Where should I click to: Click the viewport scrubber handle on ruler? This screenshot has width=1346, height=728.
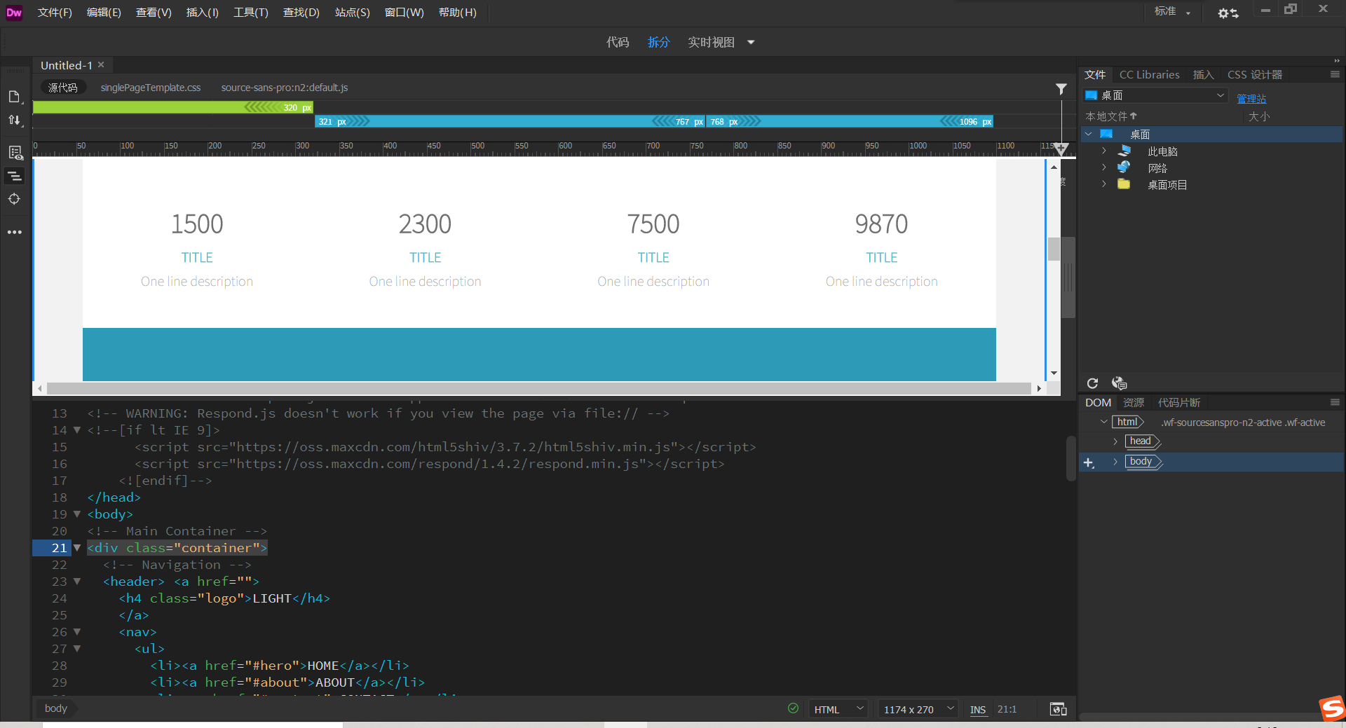point(1061,149)
